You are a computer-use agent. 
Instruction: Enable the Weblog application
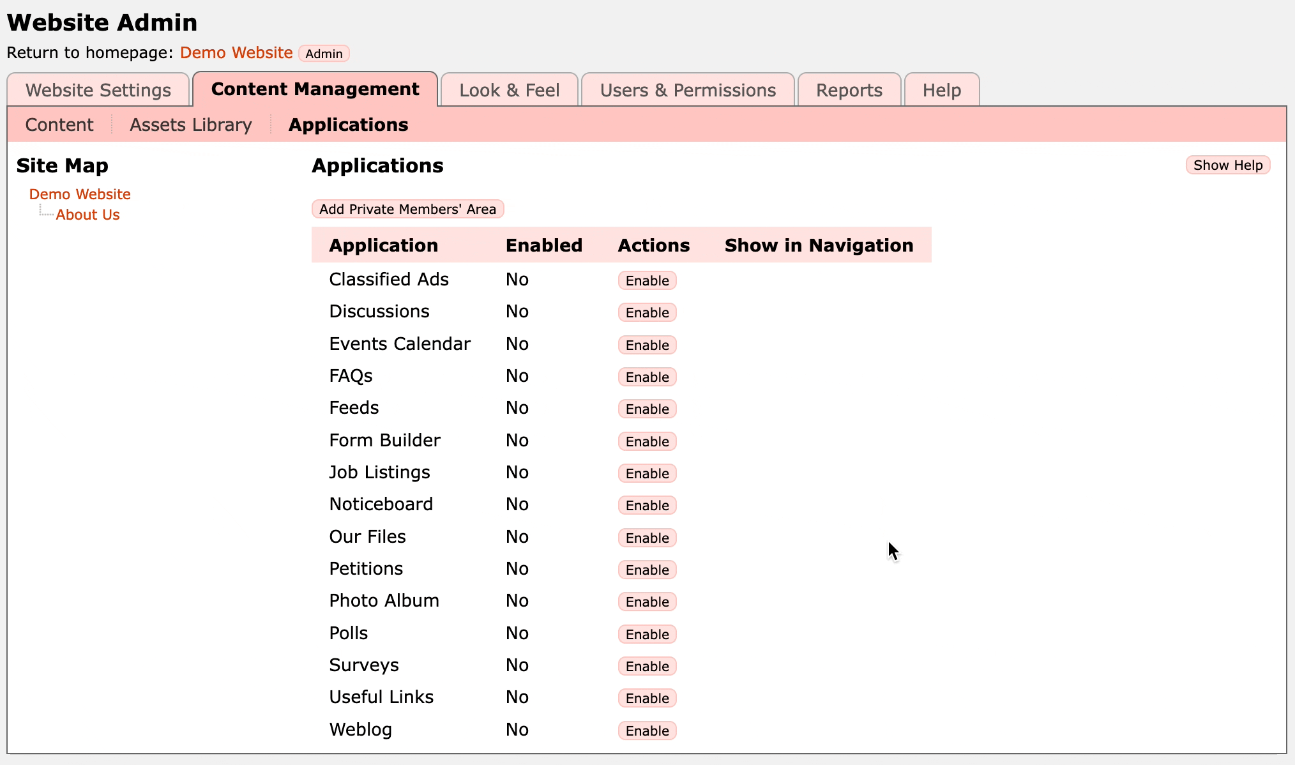pos(647,731)
